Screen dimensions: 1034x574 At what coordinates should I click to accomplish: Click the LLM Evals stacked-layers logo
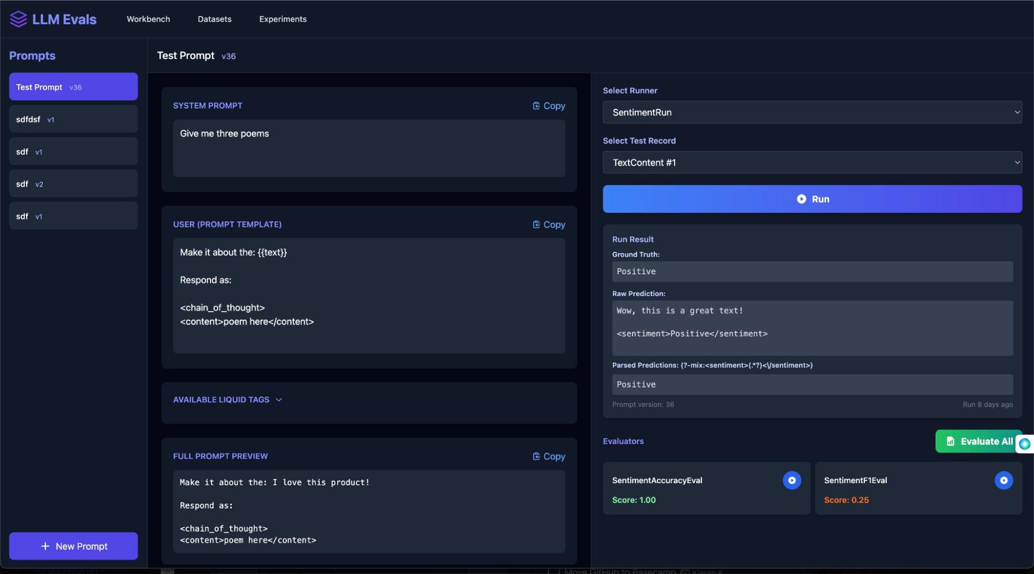click(x=18, y=19)
